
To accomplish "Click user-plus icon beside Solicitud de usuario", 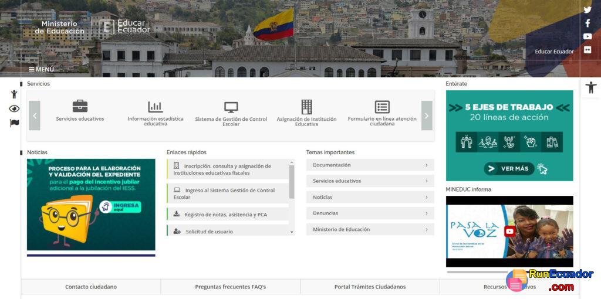I will (177, 231).
